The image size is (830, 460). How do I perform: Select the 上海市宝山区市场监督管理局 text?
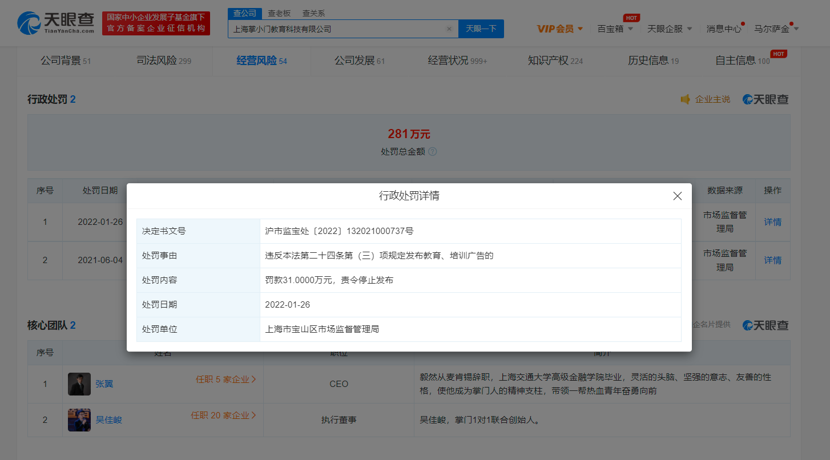pyautogui.click(x=322, y=329)
